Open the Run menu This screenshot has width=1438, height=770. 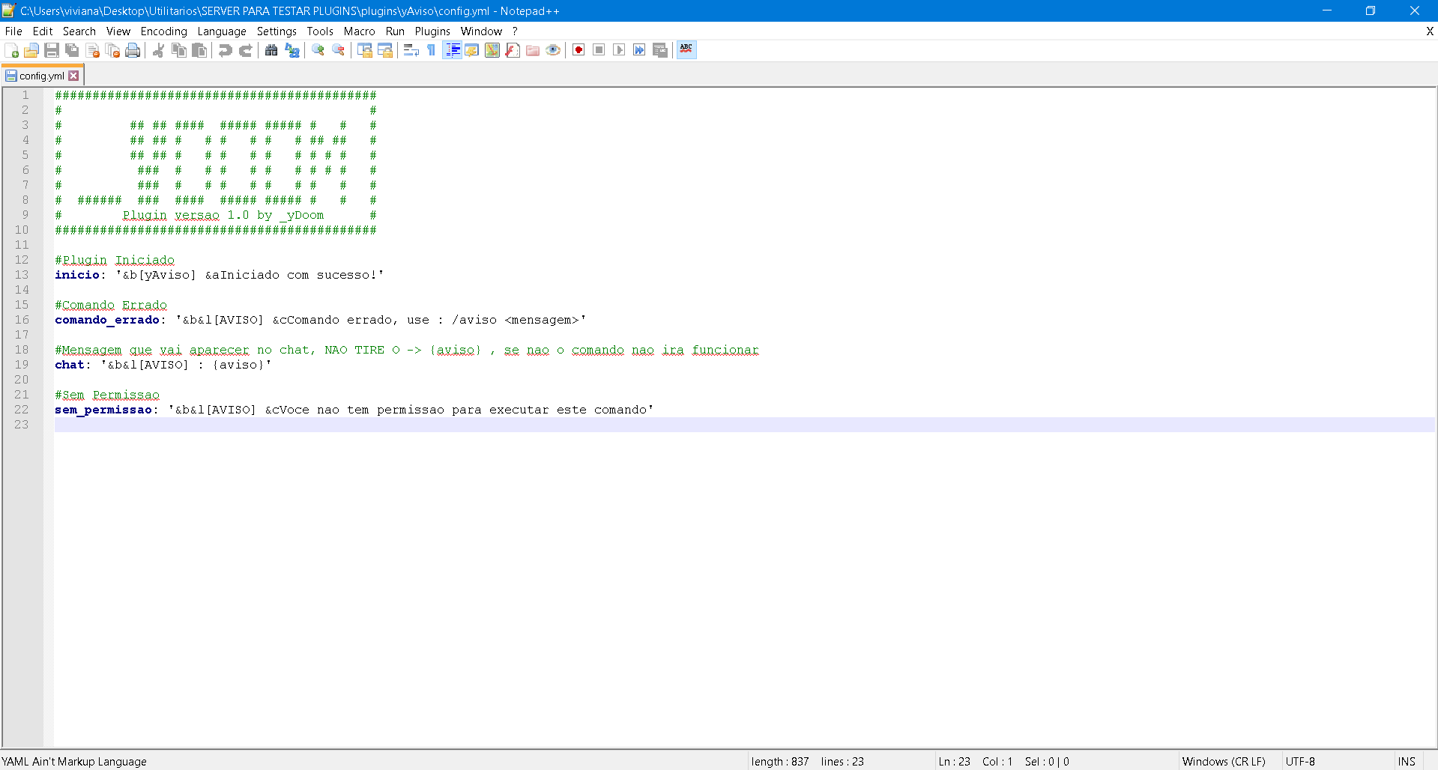click(395, 31)
